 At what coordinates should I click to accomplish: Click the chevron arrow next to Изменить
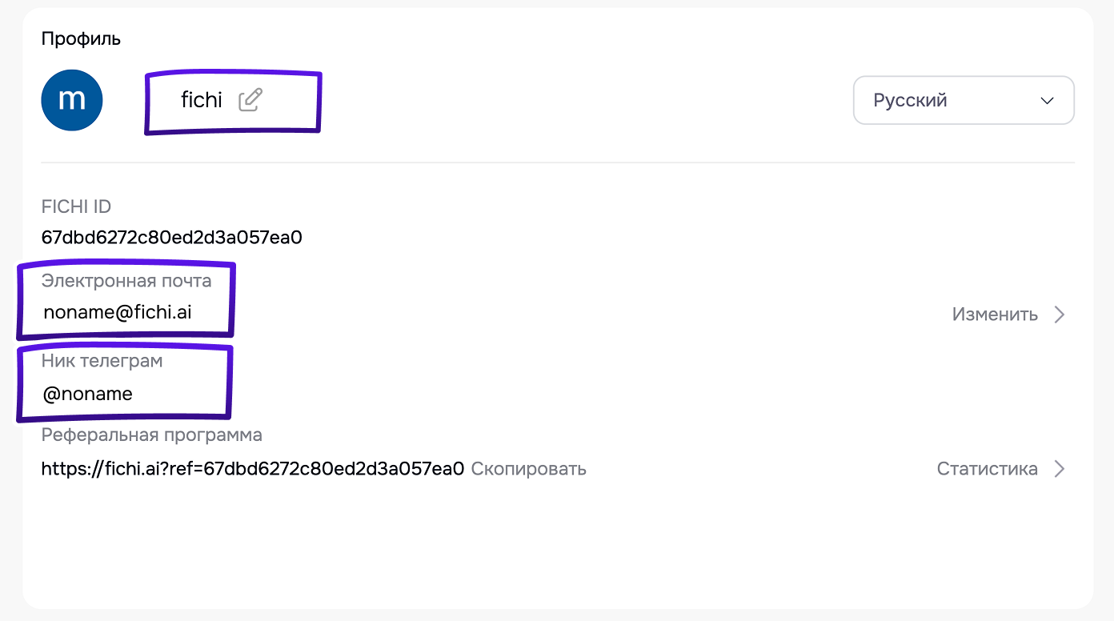(x=1060, y=315)
